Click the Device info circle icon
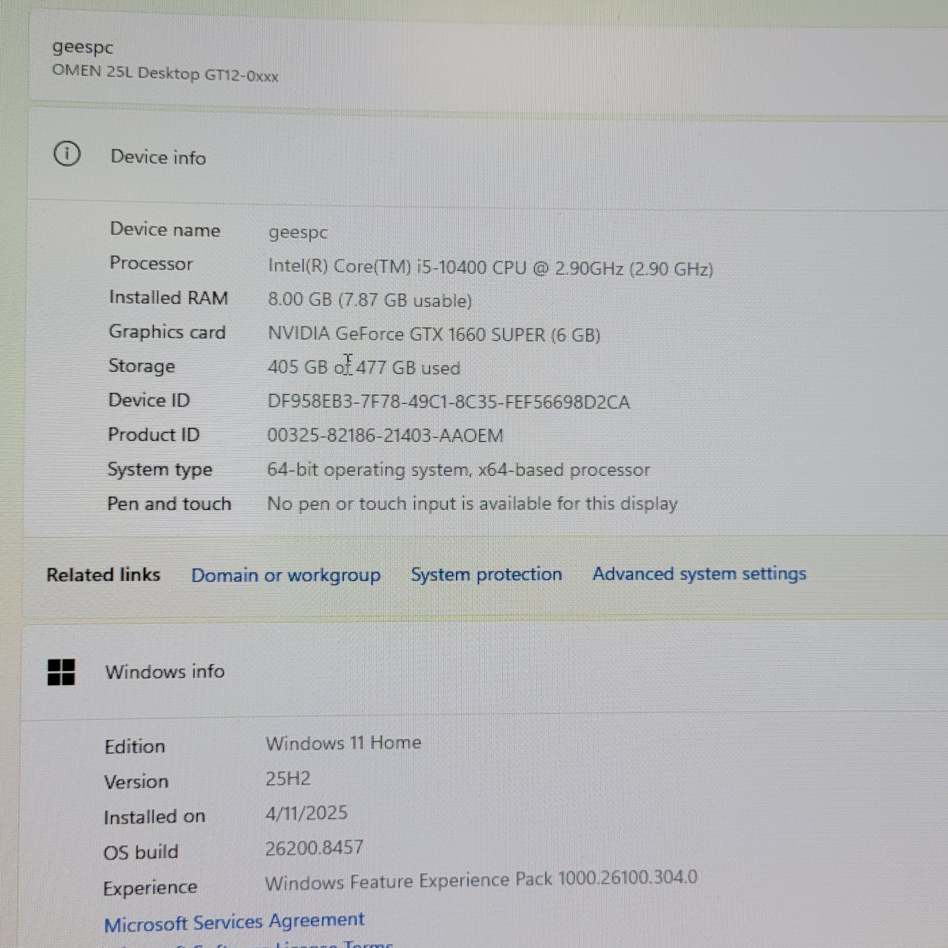Screen dimensions: 948x948 coord(66,154)
